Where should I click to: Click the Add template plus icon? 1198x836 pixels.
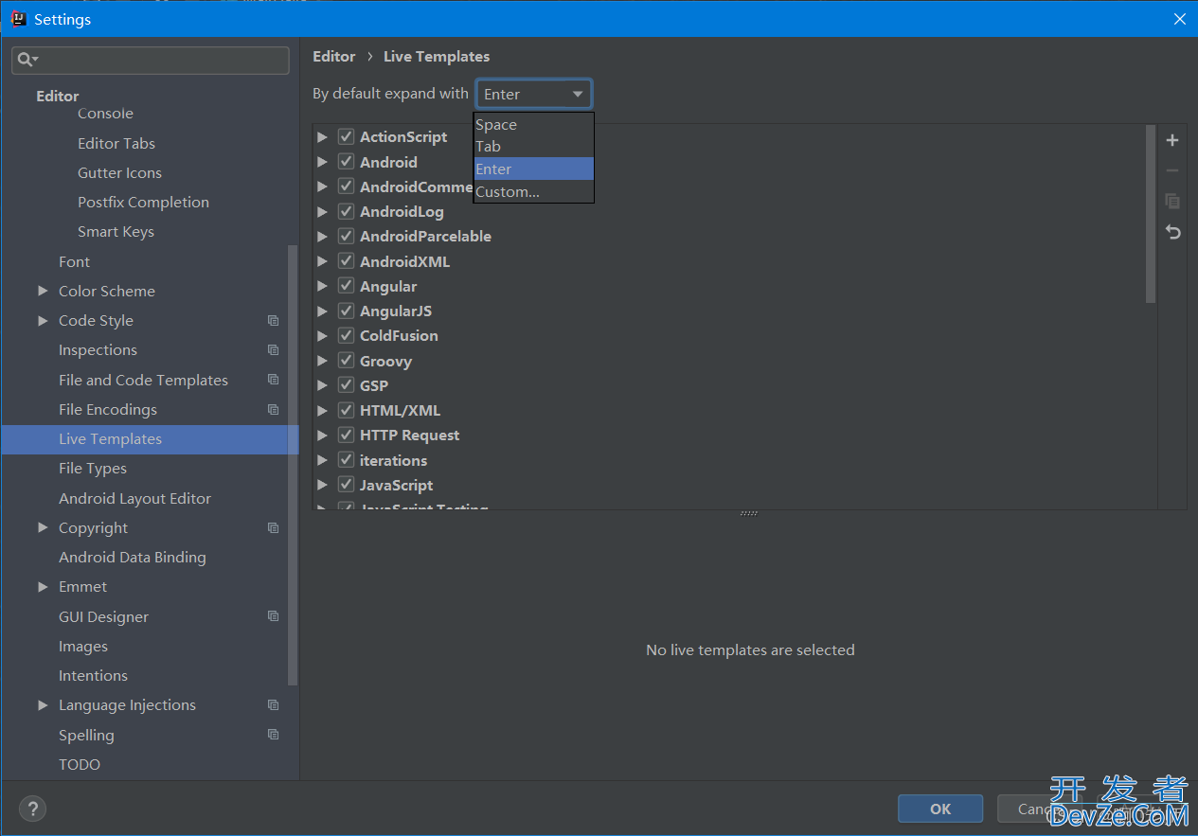pos(1172,140)
